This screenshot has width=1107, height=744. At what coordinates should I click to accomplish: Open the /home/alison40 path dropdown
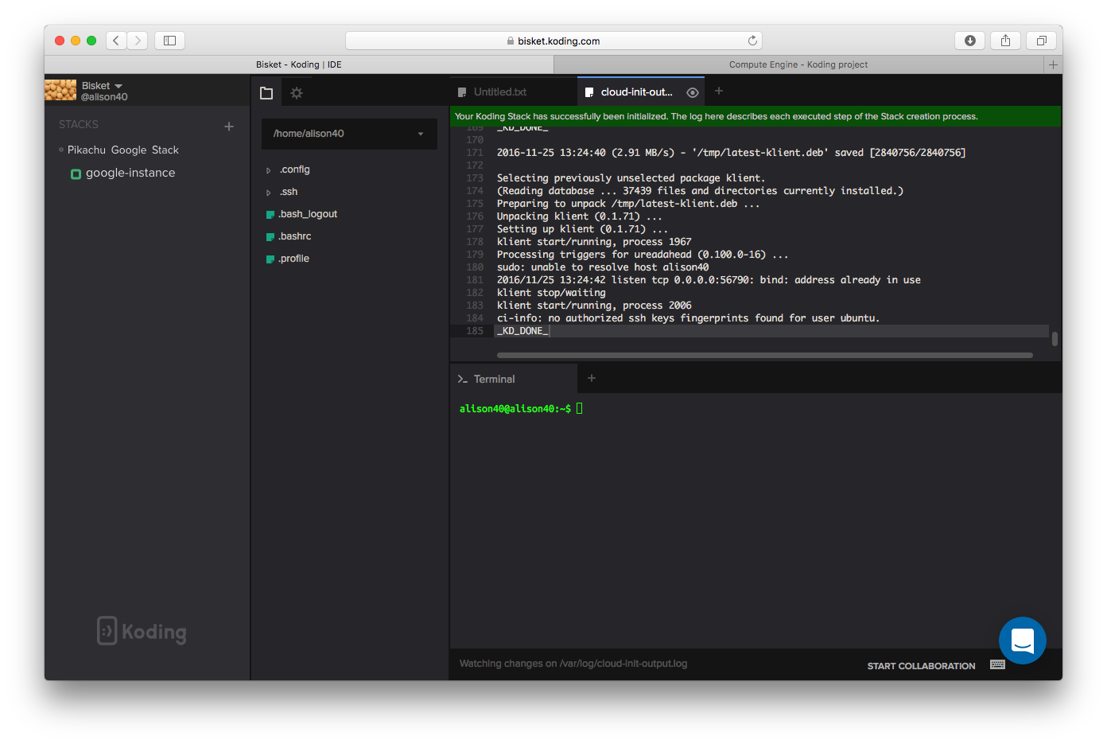click(x=349, y=134)
